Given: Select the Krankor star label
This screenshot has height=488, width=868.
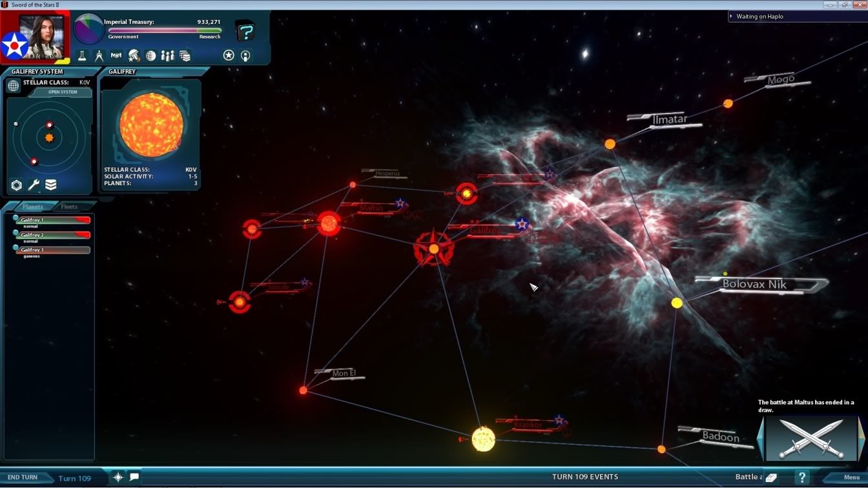Looking at the screenshot, I should [x=528, y=425].
